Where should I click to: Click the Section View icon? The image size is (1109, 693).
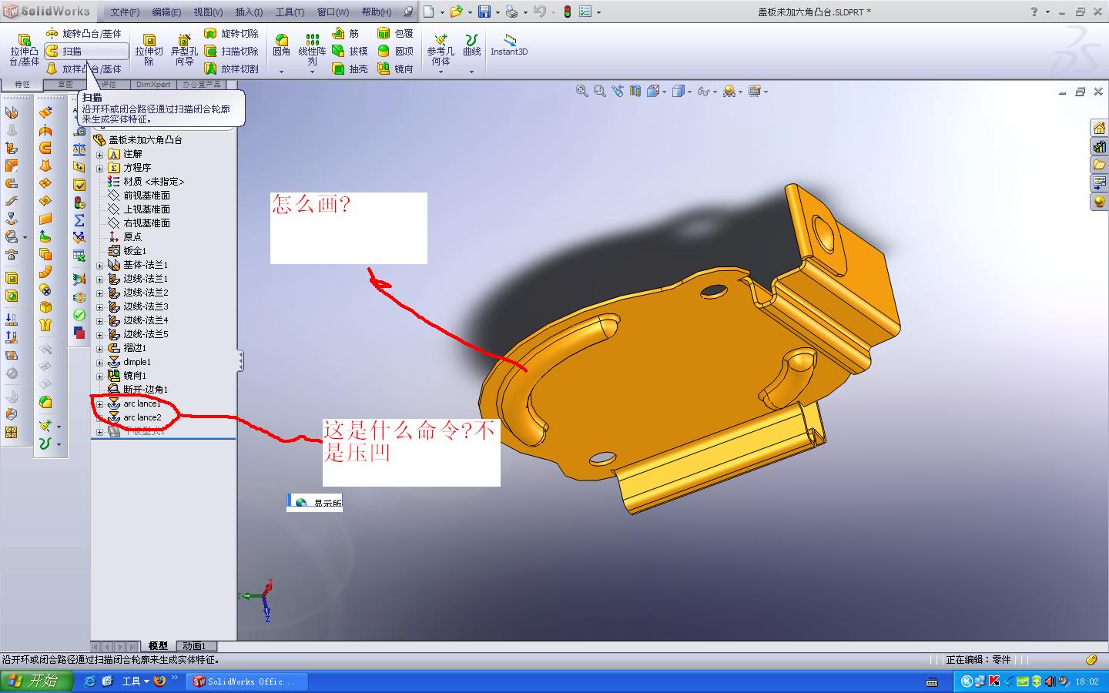[635, 91]
